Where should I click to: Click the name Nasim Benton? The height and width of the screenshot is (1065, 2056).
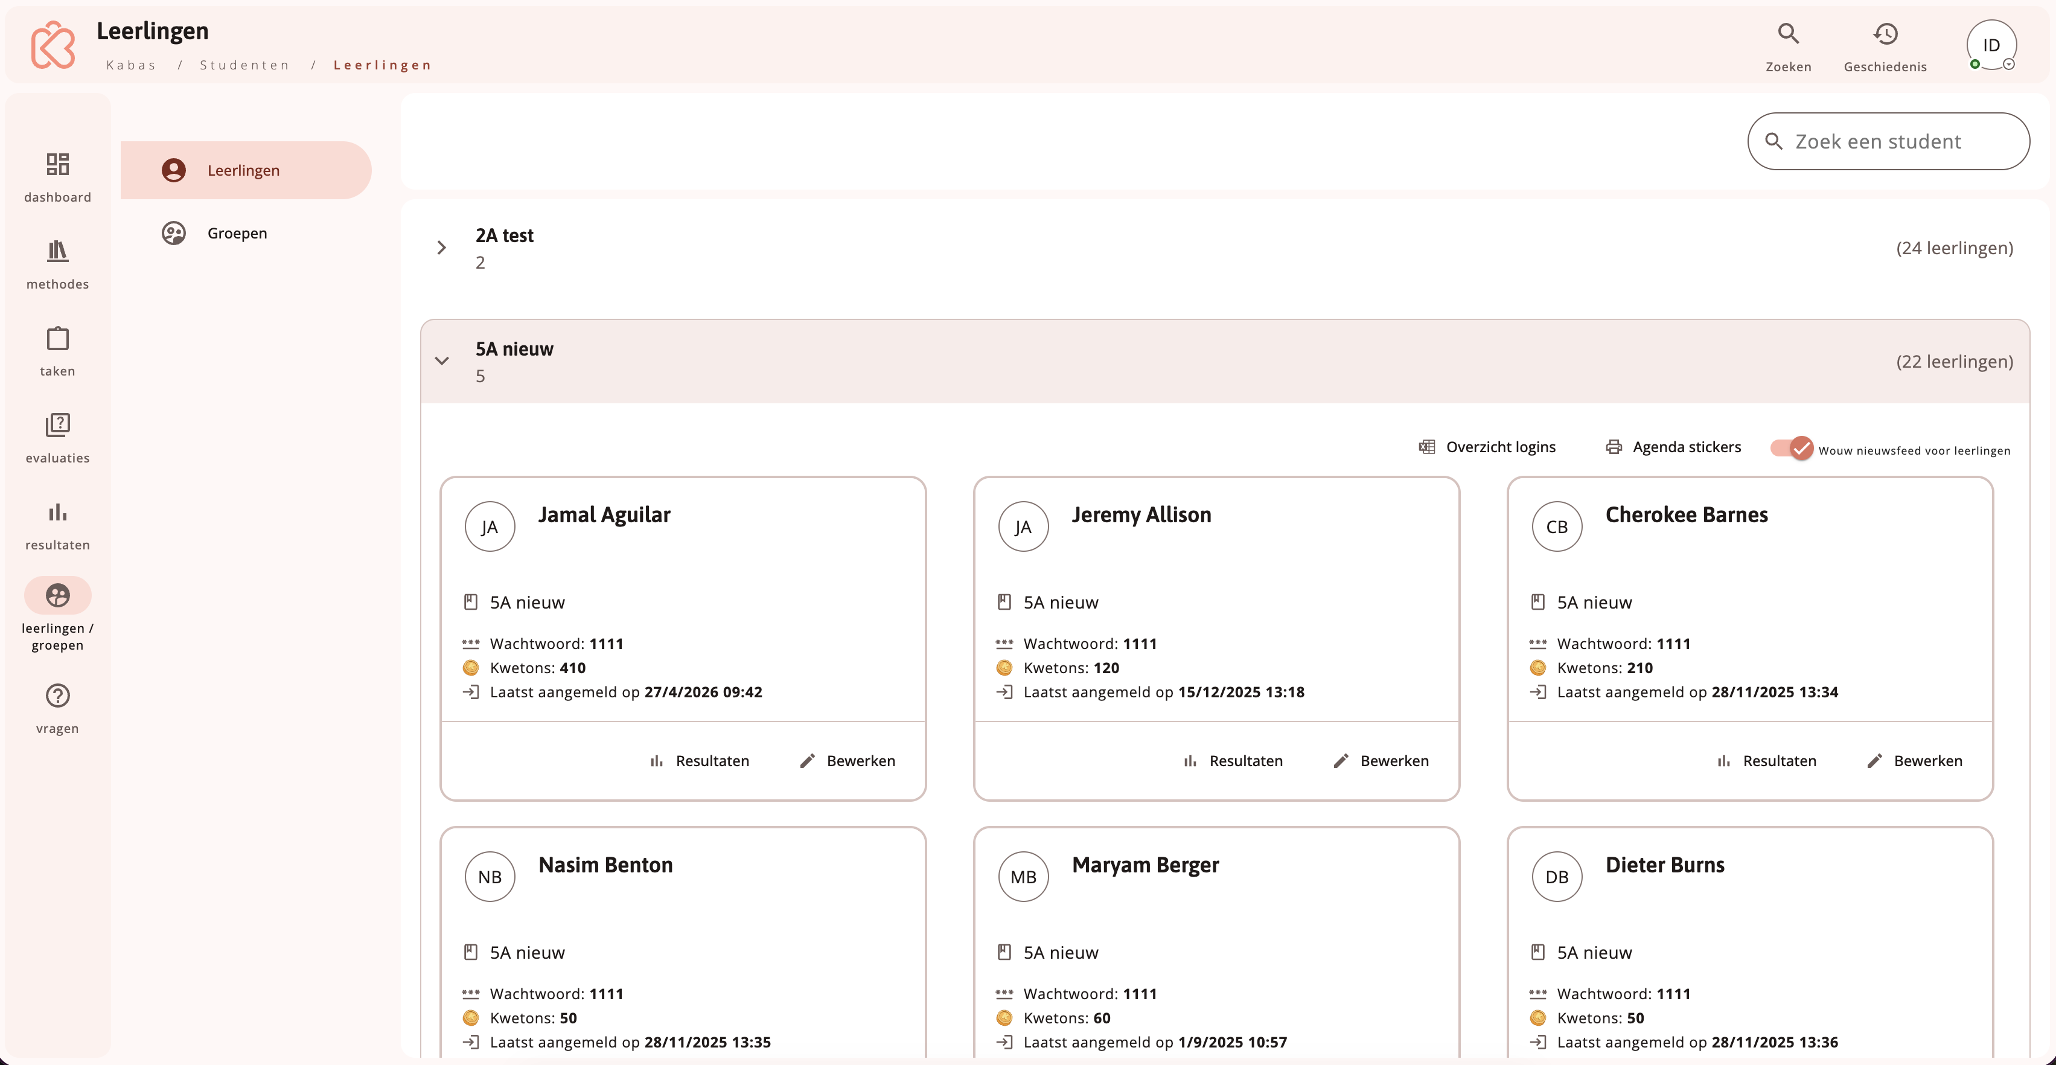[x=606, y=865]
